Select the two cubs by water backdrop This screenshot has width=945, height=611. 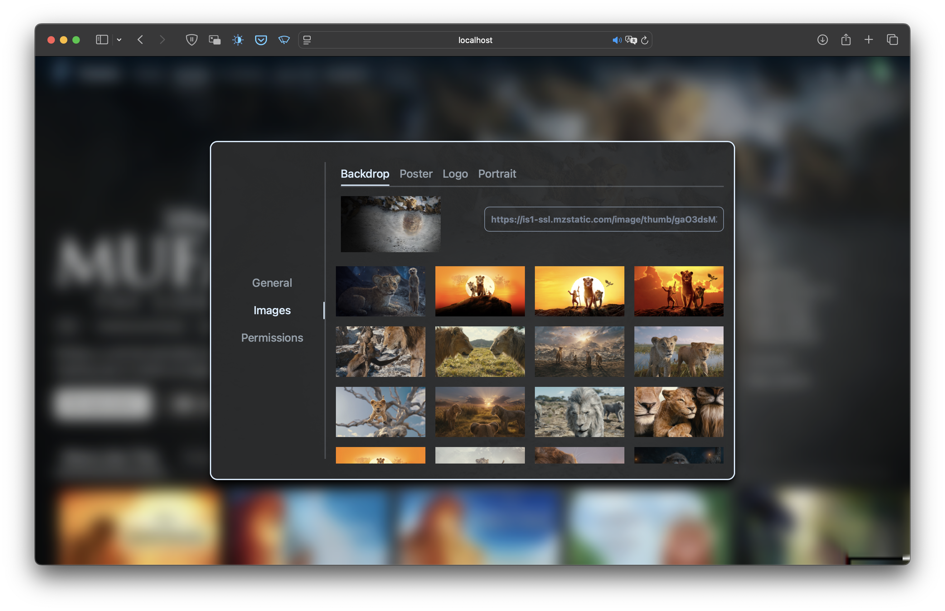pos(679,352)
